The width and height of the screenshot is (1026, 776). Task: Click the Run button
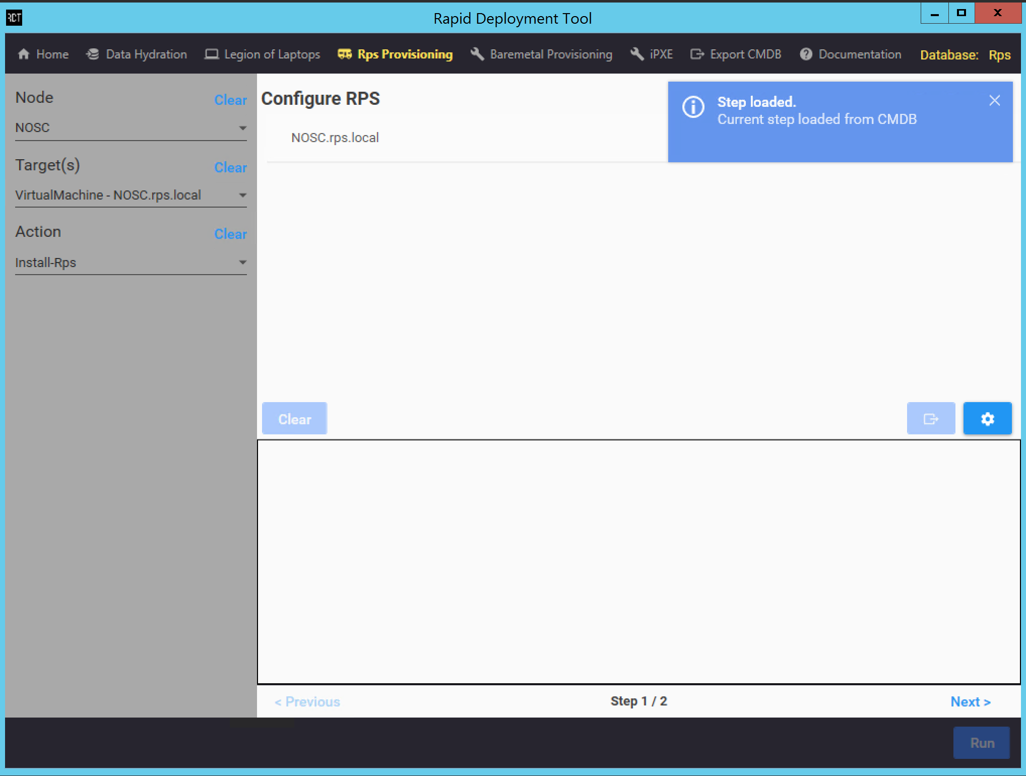pos(982,743)
